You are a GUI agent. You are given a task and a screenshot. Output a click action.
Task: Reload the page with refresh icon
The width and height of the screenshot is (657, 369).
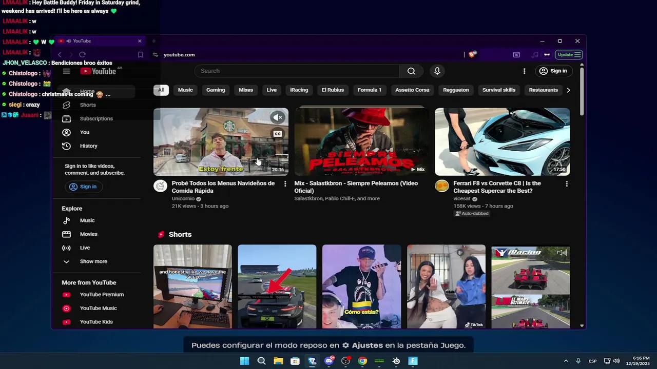(82, 55)
